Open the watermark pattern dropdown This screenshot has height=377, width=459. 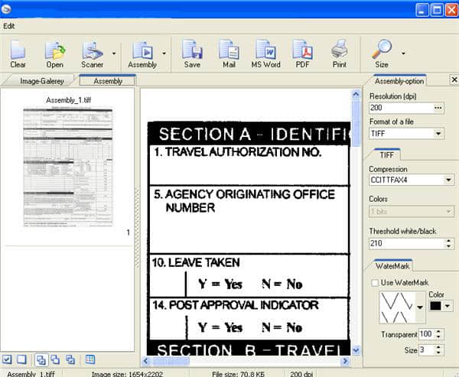(x=420, y=307)
